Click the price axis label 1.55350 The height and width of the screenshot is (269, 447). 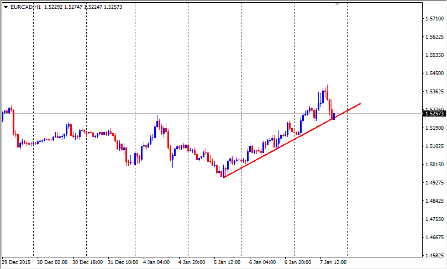435,55
